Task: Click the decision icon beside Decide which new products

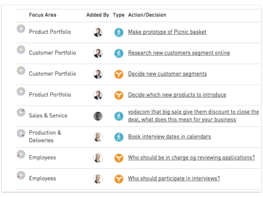Action: pos(119,95)
